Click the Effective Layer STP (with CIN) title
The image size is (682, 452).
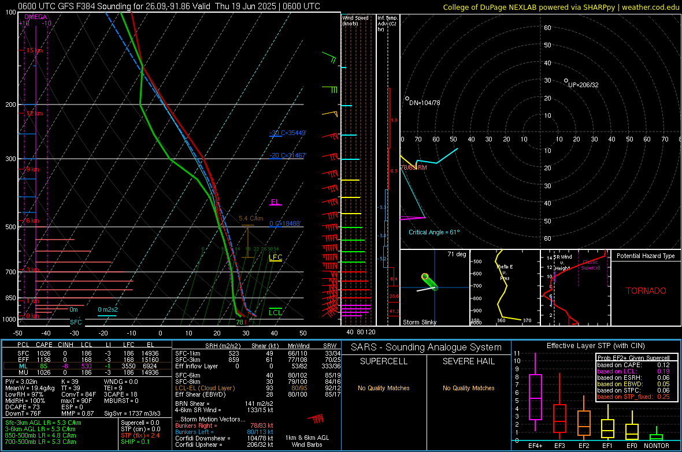point(595,346)
